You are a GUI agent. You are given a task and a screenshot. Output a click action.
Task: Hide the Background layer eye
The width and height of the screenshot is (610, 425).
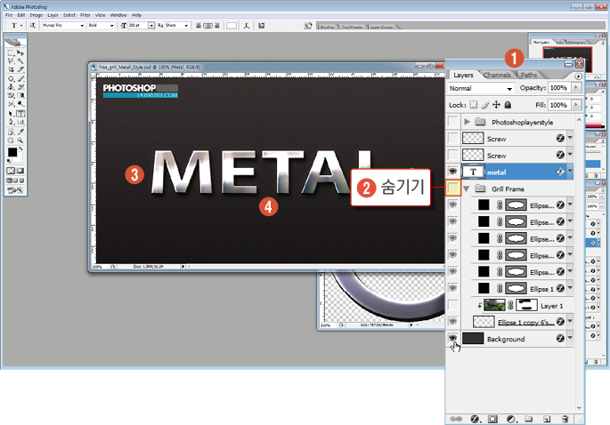(453, 339)
